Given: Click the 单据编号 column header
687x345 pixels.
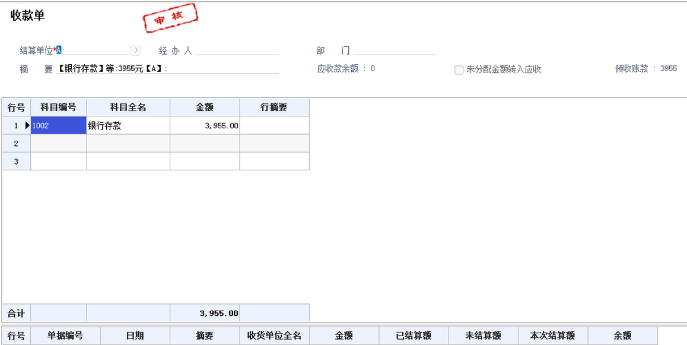Looking at the screenshot, I should click(x=65, y=335).
